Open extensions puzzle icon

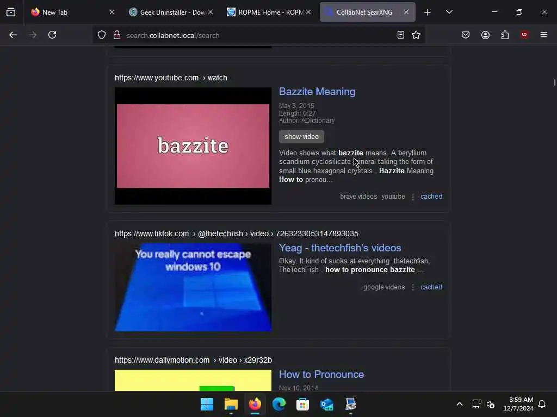pos(505,35)
